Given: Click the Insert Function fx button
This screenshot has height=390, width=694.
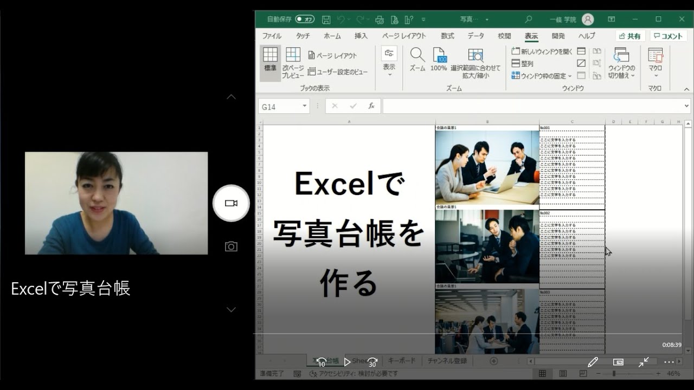Looking at the screenshot, I should (371, 106).
